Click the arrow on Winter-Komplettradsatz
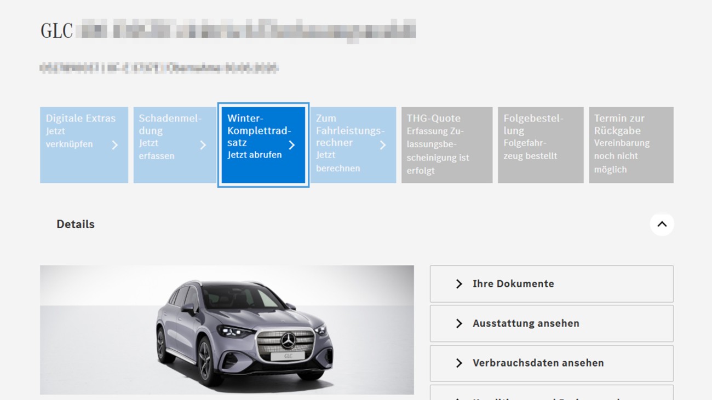 tap(292, 145)
